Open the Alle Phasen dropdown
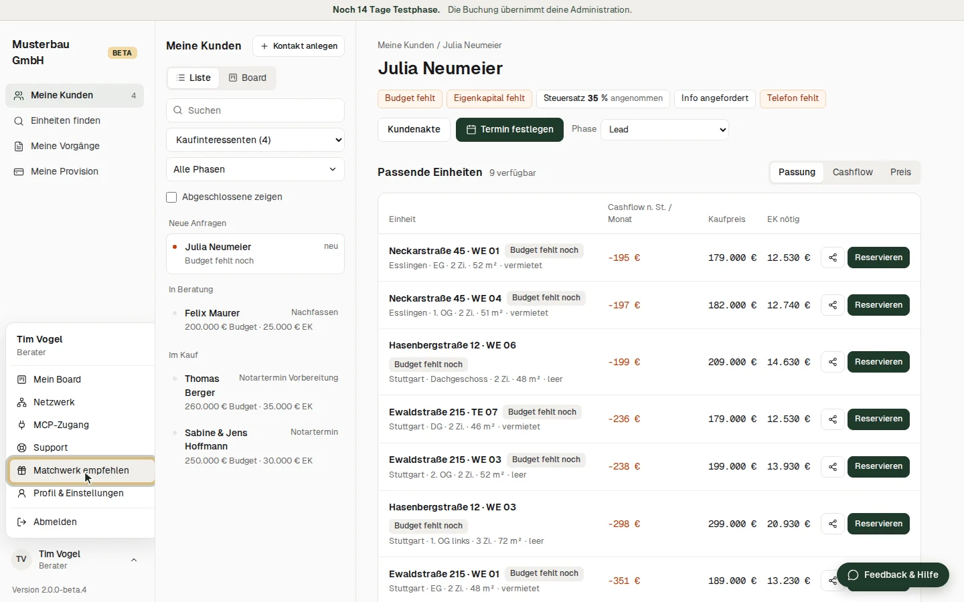Image resolution: width=964 pixels, height=602 pixels. pyautogui.click(x=255, y=169)
